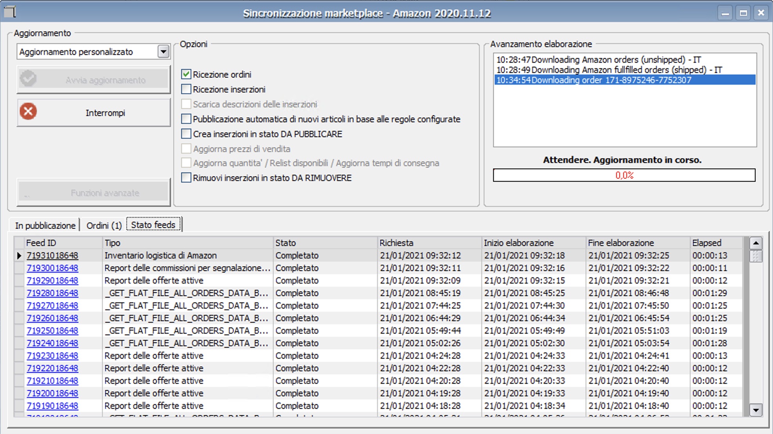Toggle the Ricezione ordini checkbox
Image resolution: width=773 pixels, height=434 pixels.
tap(186, 74)
